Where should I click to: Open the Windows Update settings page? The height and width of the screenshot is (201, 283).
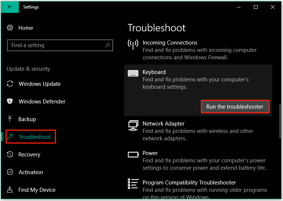[39, 84]
